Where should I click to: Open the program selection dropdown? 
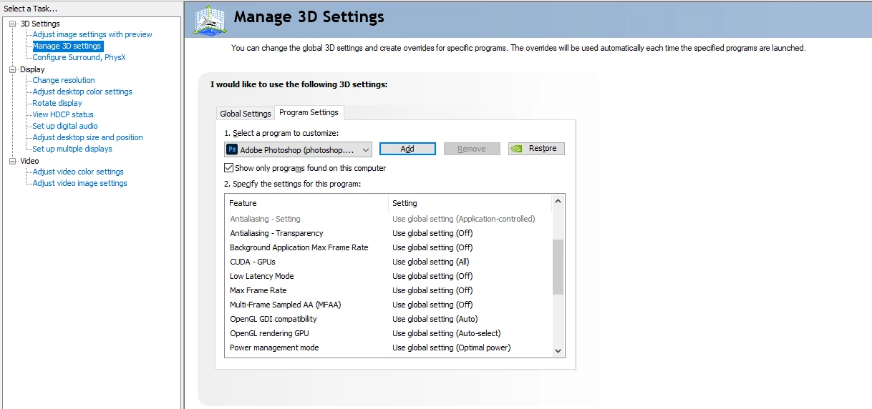coord(298,149)
